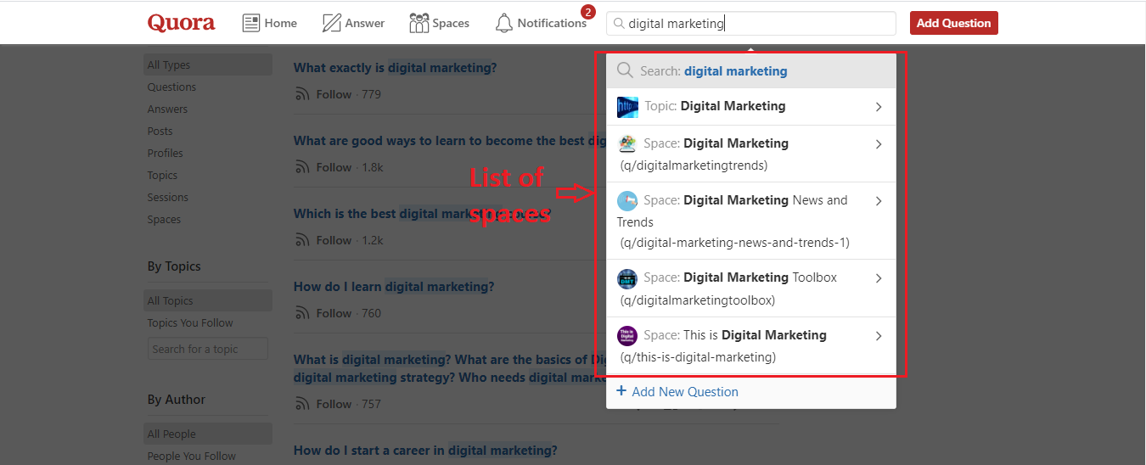Click the Notifications bell icon
This screenshot has height=465, width=1146.
pos(504,23)
